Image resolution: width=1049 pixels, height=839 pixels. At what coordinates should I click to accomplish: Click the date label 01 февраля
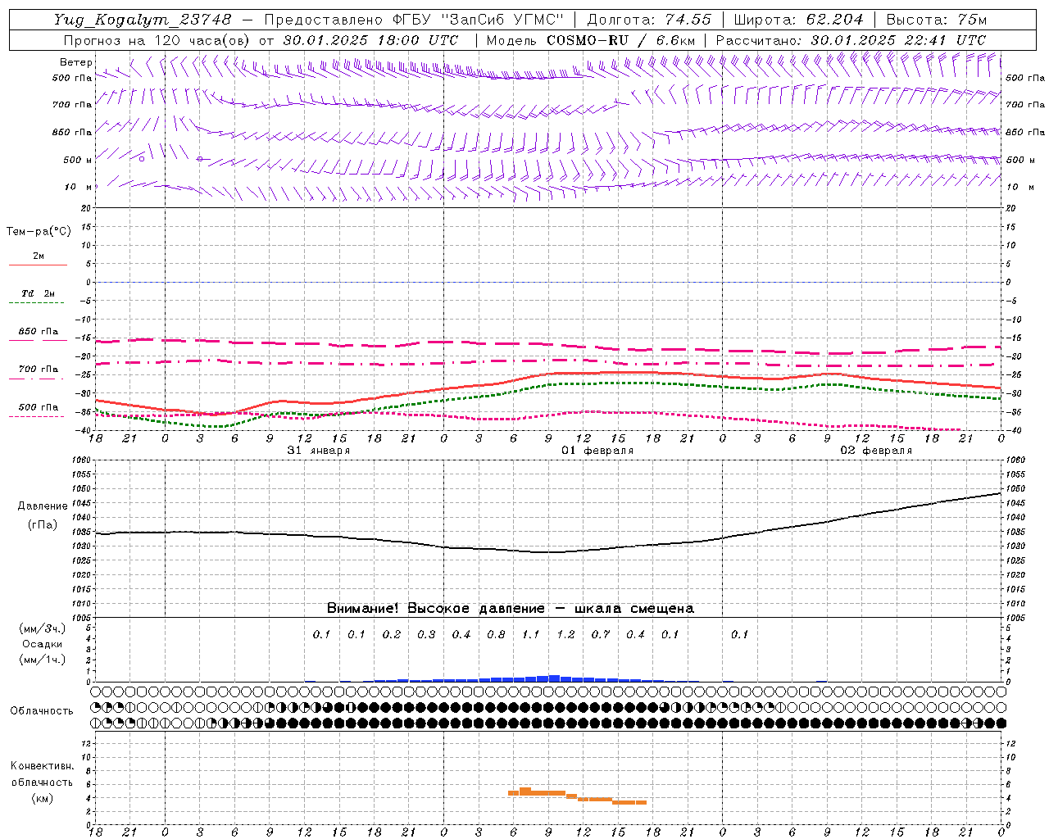pos(597,451)
